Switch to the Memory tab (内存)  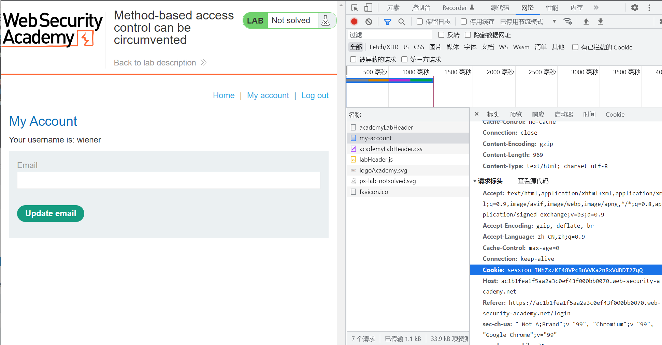pyautogui.click(x=576, y=7)
